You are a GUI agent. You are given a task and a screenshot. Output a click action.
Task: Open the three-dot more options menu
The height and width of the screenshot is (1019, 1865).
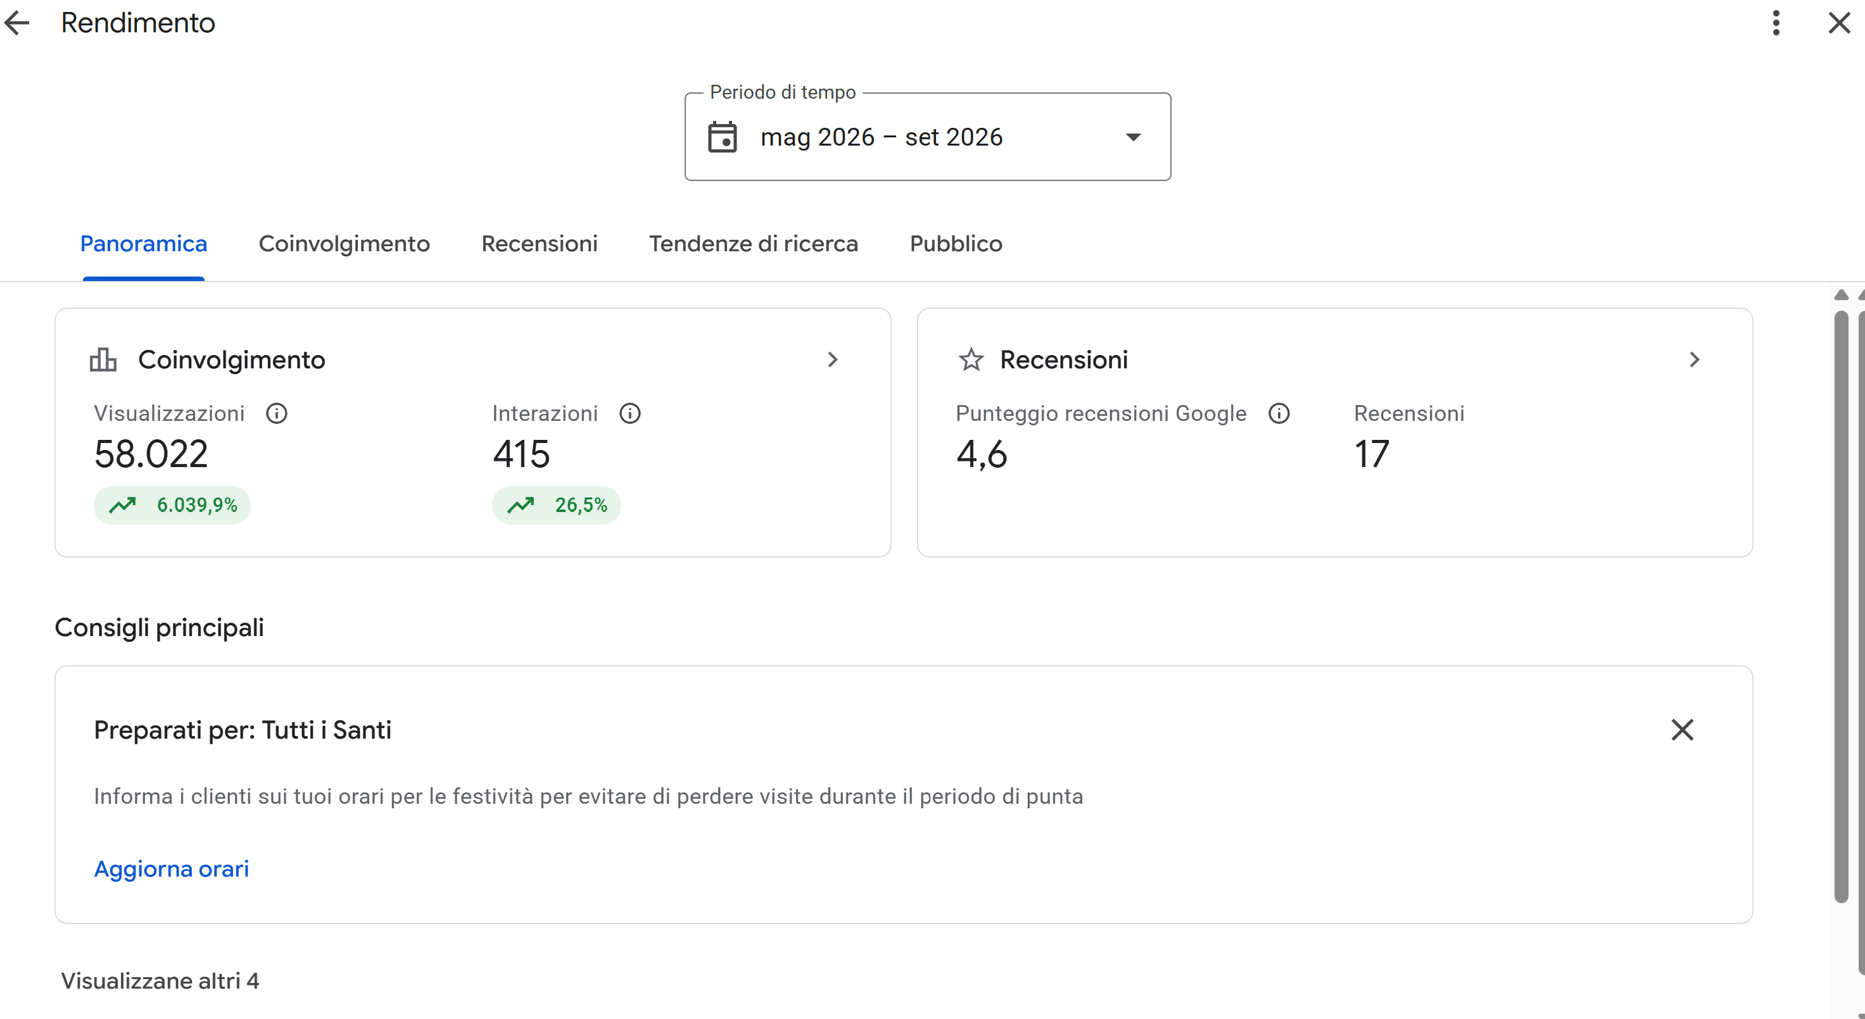pyautogui.click(x=1775, y=23)
